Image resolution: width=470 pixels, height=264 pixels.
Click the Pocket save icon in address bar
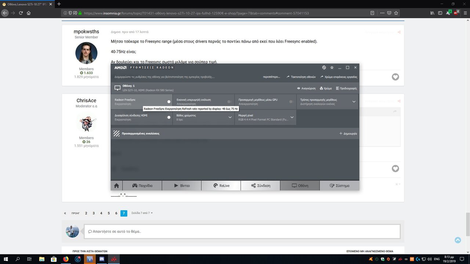click(x=389, y=13)
